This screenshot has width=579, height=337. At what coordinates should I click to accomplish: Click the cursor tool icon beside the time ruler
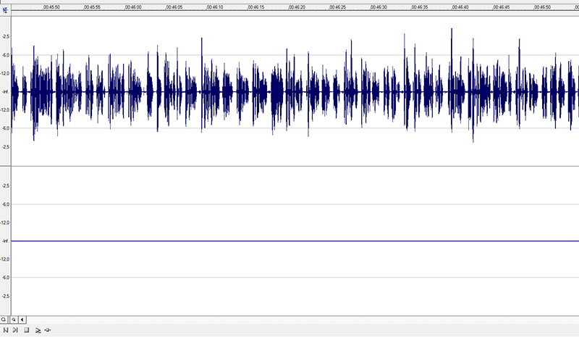pos(5,11)
